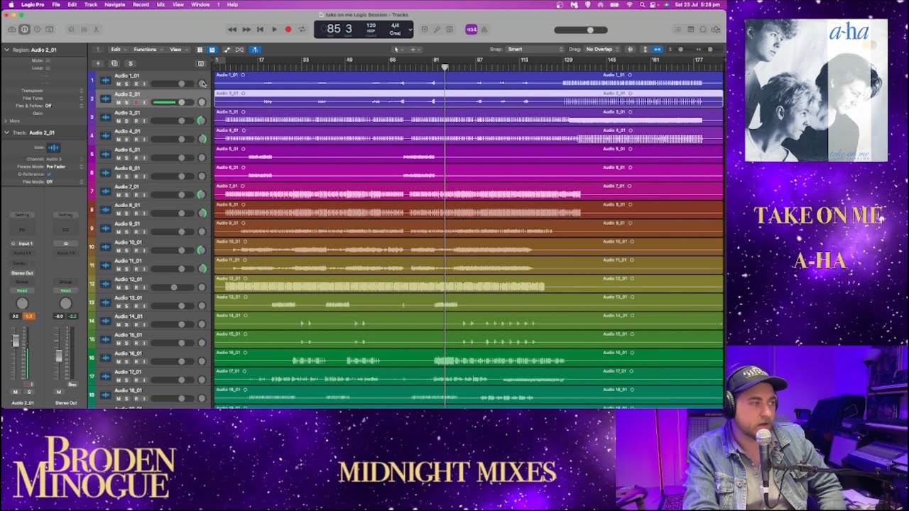Open the List Editors icon
The width and height of the screenshot is (909, 511).
click(x=677, y=29)
